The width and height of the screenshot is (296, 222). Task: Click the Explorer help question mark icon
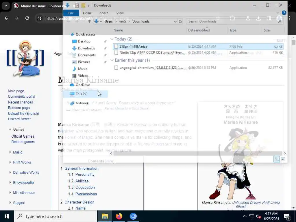point(284,13)
